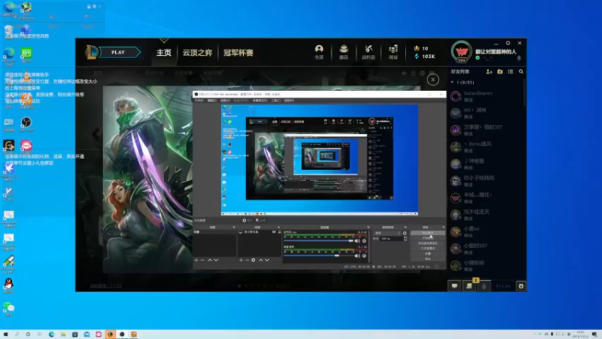Screen dimensions: 602x339
Task: Open the gear icon of the second OBS mixer channel
Action: click(364, 255)
